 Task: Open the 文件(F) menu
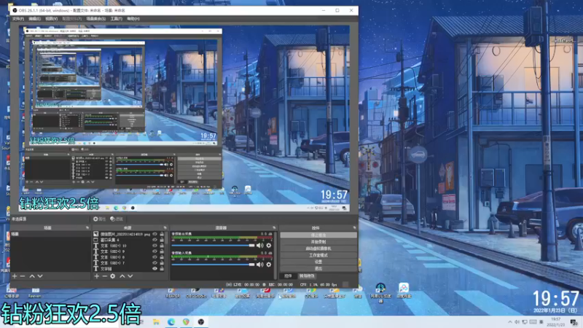click(x=17, y=19)
